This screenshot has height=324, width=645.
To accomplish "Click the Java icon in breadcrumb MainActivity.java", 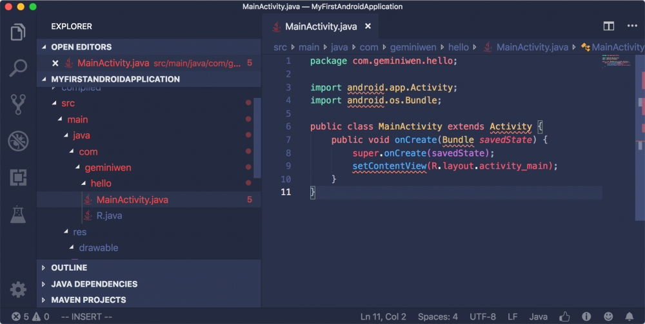I will coord(488,47).
